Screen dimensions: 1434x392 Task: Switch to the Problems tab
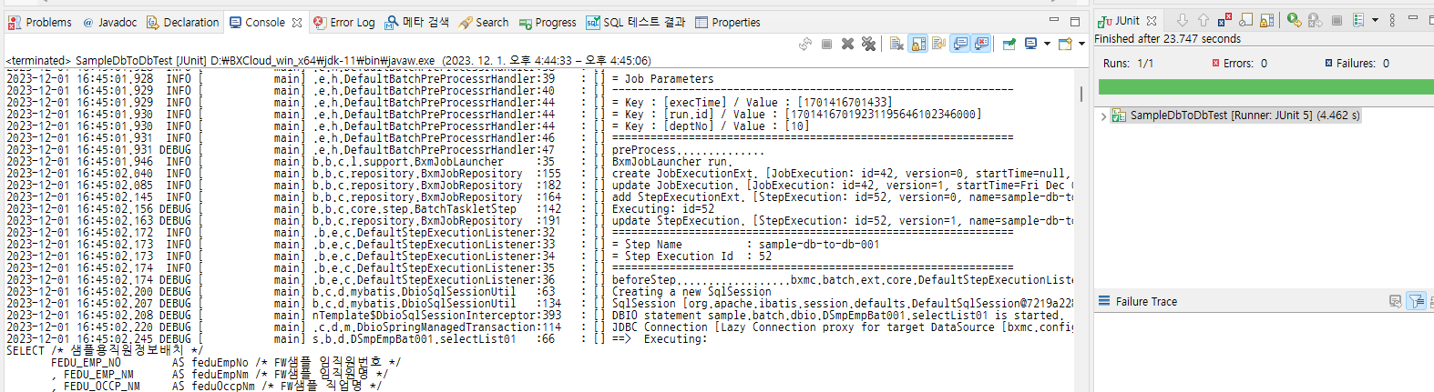40,22
